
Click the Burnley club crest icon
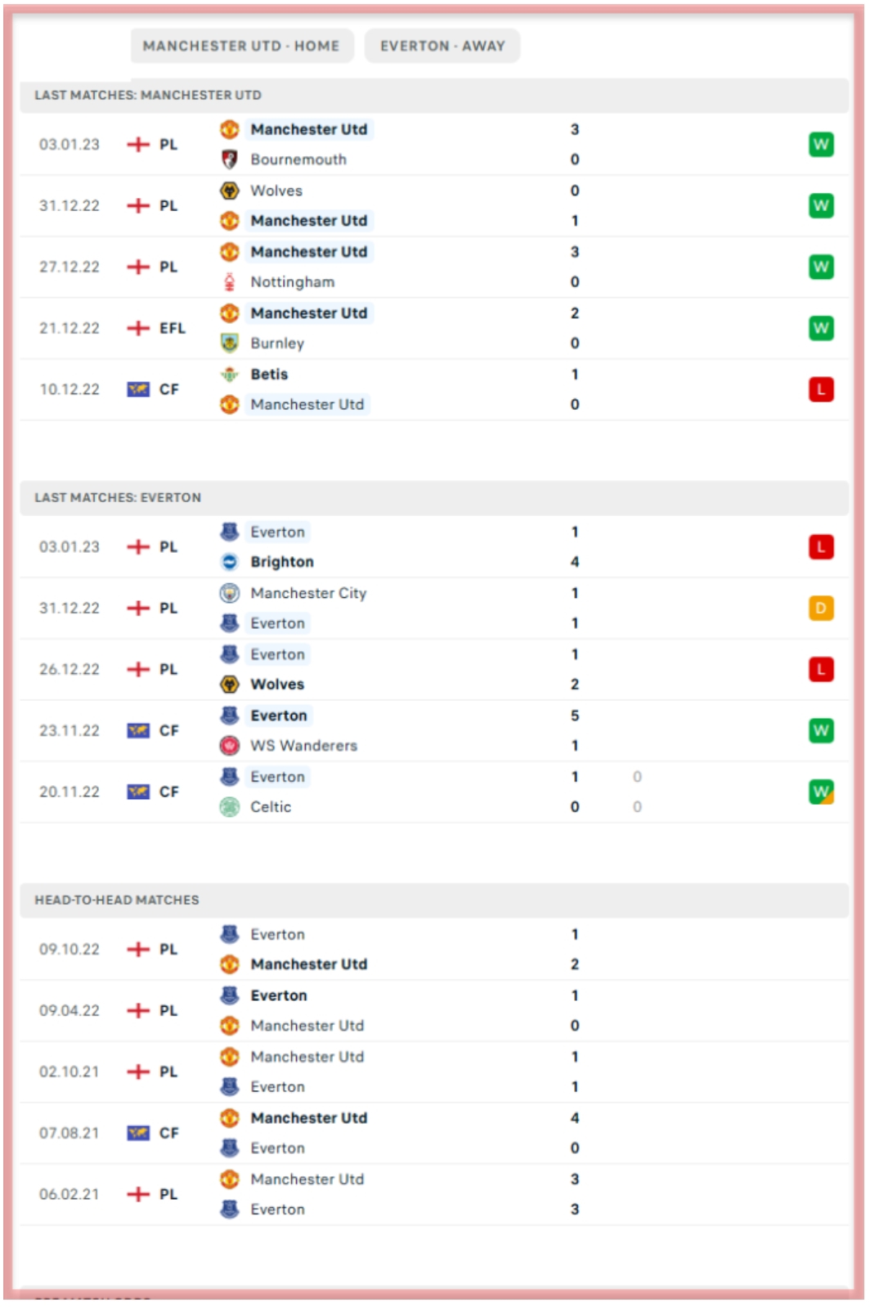[230, 344]
